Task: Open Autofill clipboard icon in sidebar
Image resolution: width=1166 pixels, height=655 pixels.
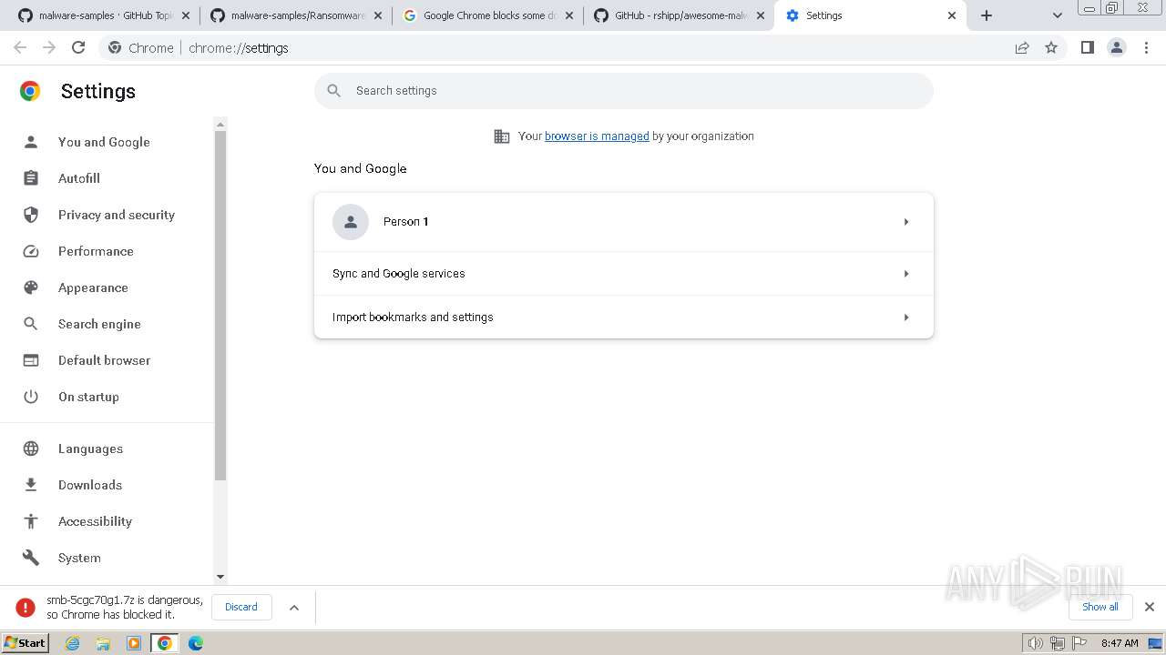Action: 31,178
